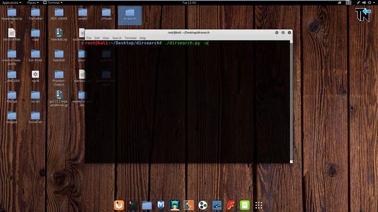378x212 pixels.
Task: Open the Terminal app menu in top bar
Action: tap(53, 2)
